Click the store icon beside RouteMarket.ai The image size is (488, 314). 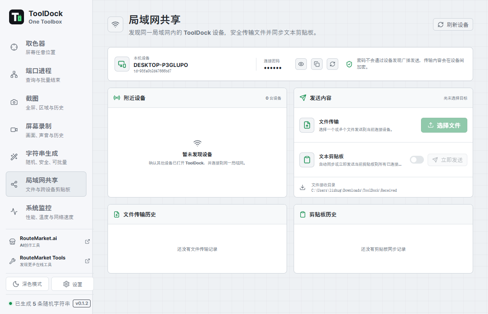[x=12, y=242]
